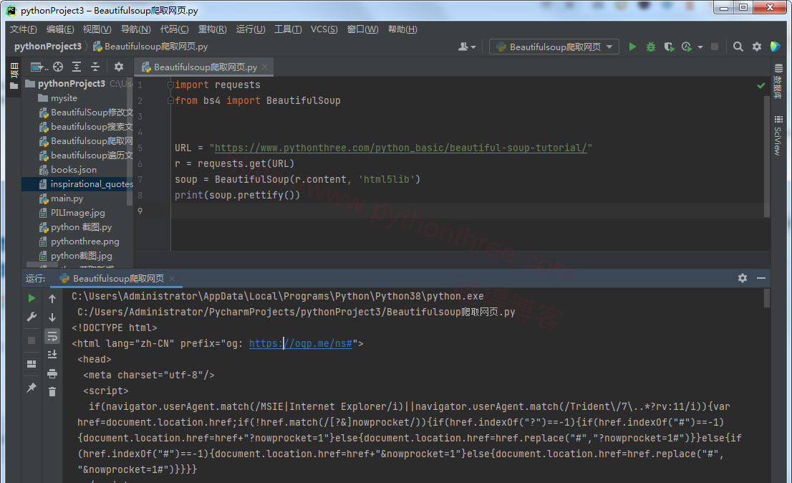792x483 pixels.
Task: Stop process in the Run panel
Action: coord(32,340)
